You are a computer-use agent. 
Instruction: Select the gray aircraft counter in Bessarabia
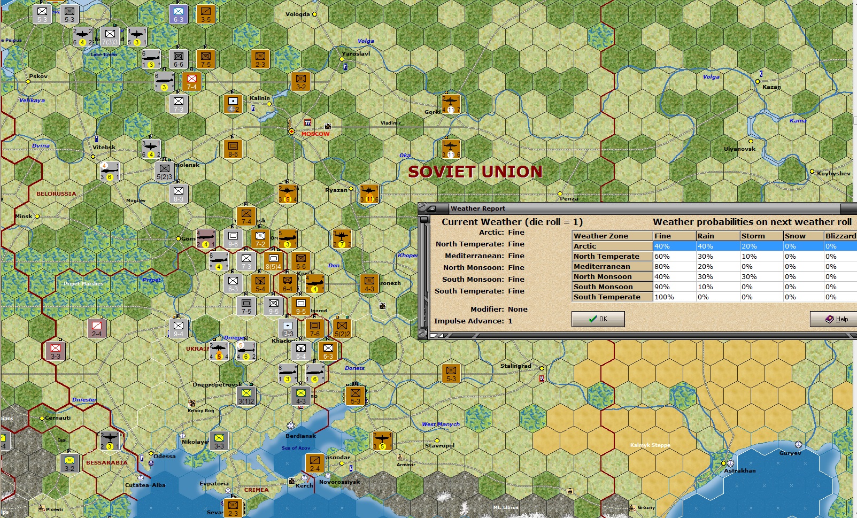pyautogui.click(x=110, y=441)
